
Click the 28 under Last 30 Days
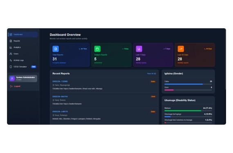180,59
